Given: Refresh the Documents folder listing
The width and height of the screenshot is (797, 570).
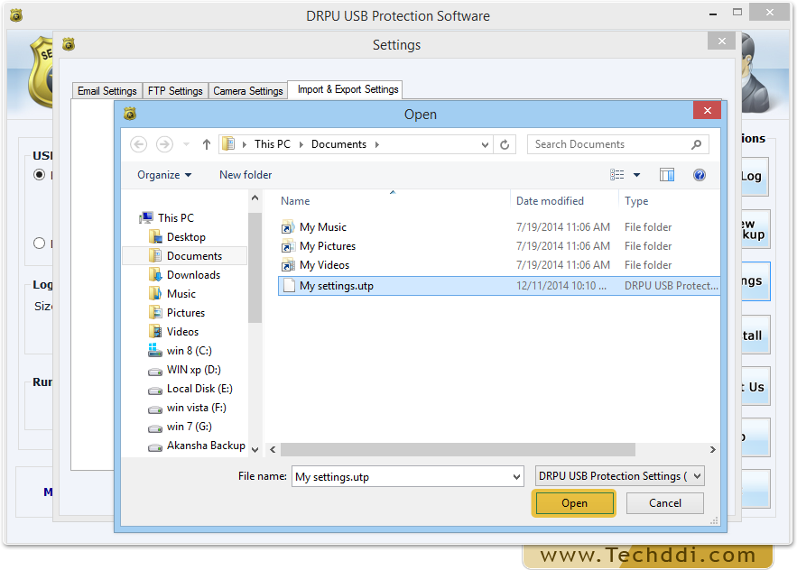Looking at the screenshot, I should (505, 145).
